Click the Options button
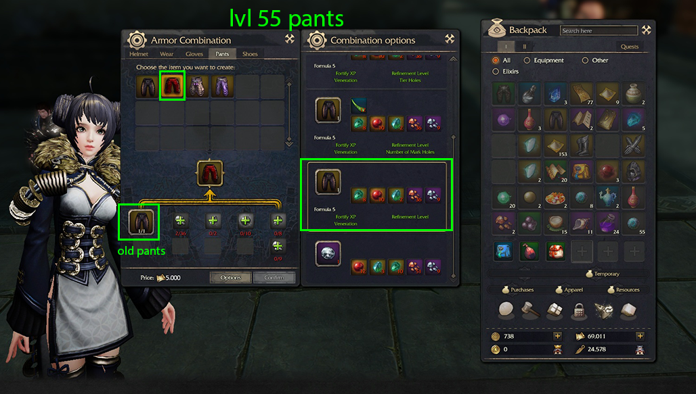 pyautogui.click(x=230, y=278)
